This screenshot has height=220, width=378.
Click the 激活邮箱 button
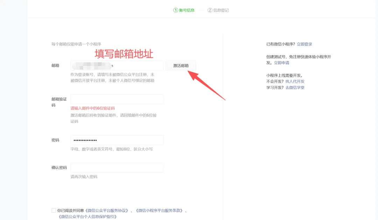[x=181, y=65]
